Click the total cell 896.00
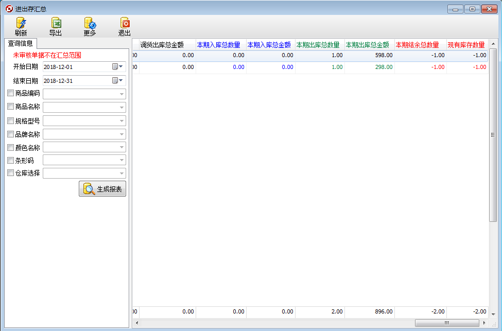 pyautogui.click(x=370, y=311)
